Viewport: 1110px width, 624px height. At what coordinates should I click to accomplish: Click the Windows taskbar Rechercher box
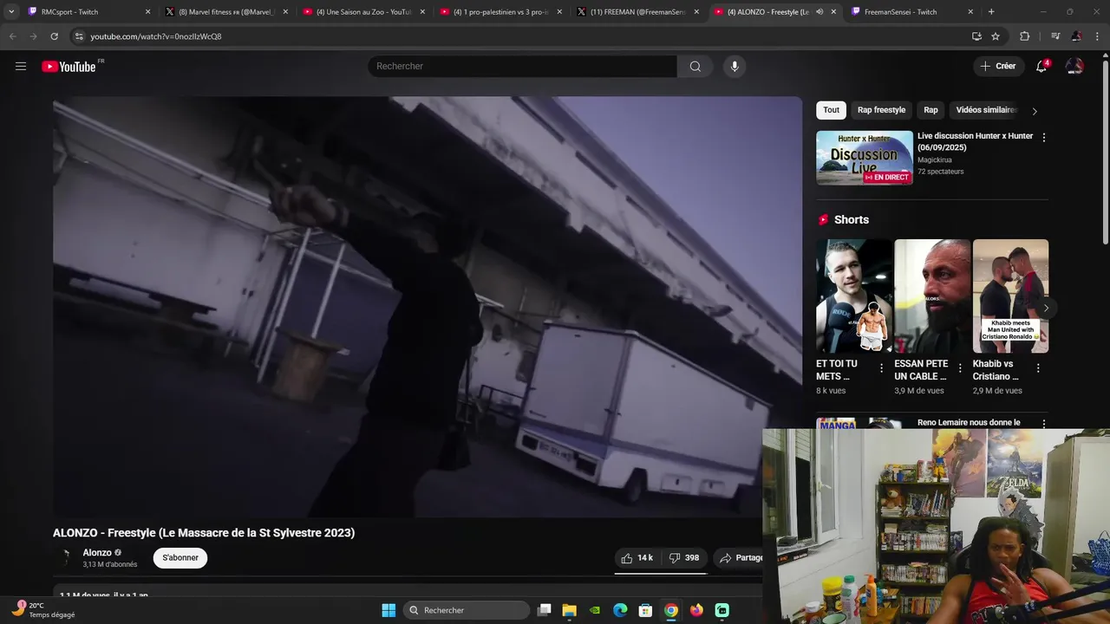(467, 610)
